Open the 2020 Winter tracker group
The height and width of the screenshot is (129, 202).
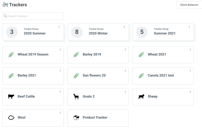(x=98, y=32)
